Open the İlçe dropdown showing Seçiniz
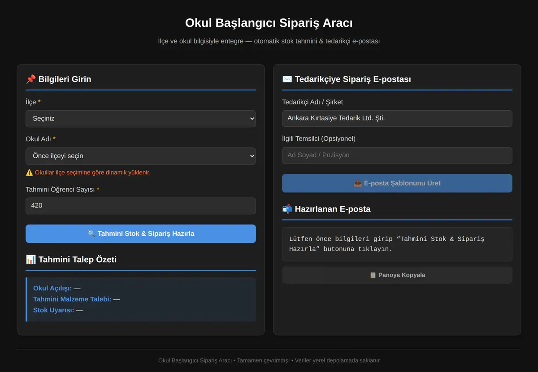Viewport: 538px width, 372px height. pyautogui.click(x=141, y=119)
